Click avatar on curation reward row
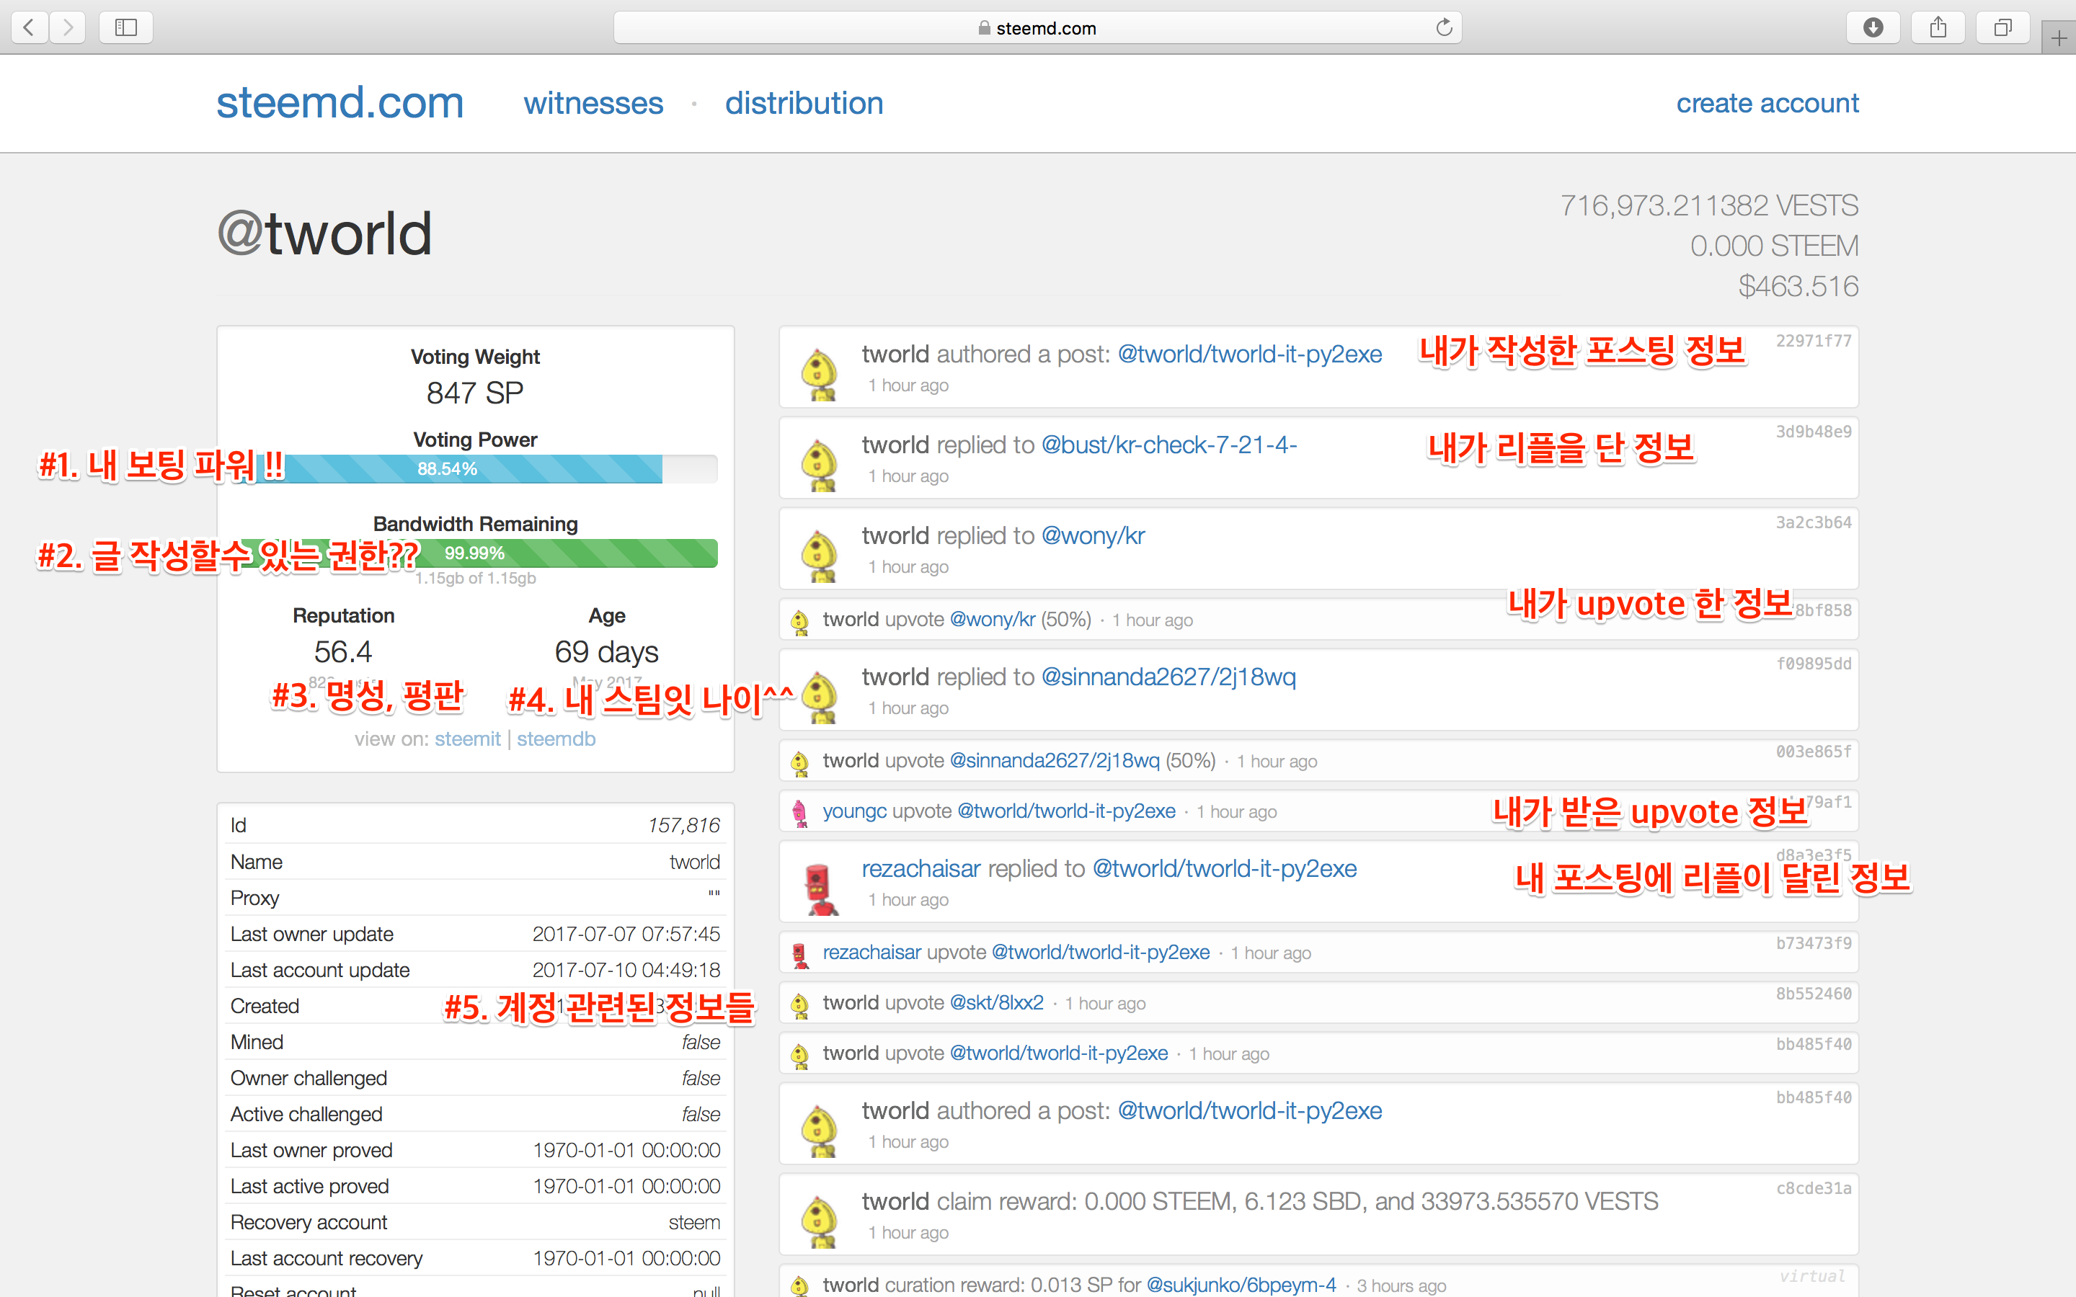Image resolution: width=2076 pixels, height=1297 pixels. click(x=800, y=1286)
